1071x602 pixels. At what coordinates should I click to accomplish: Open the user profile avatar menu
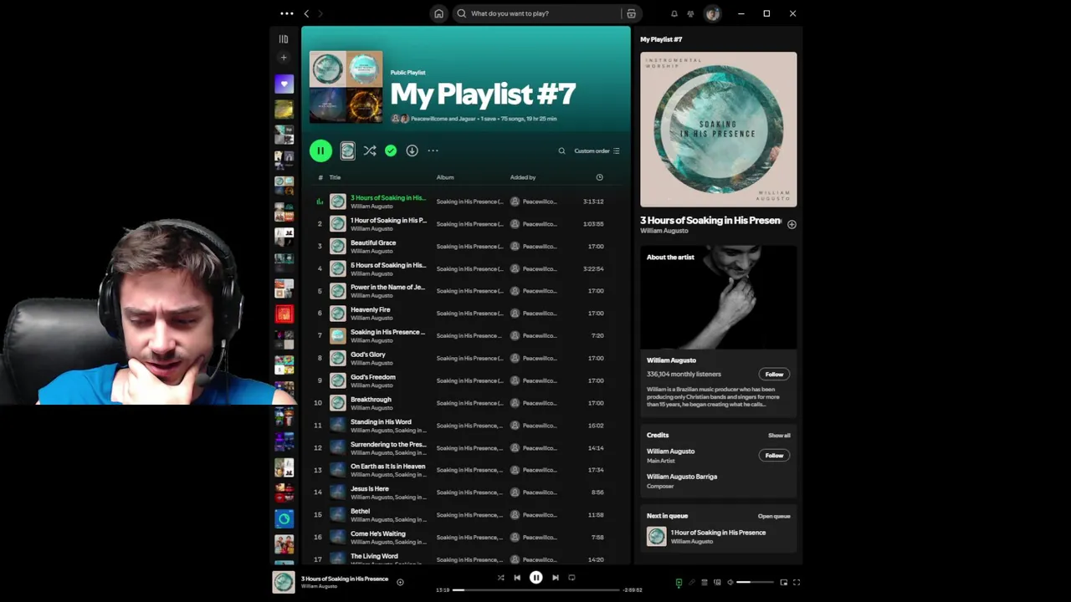pos(712,13)
